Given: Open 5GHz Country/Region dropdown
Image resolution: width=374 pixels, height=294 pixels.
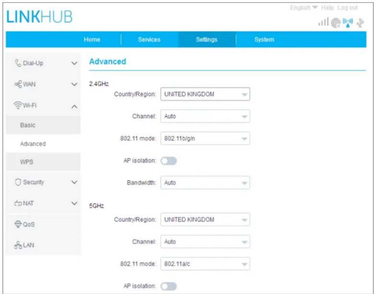Looking at the screenshot, I should pos(205,220).
